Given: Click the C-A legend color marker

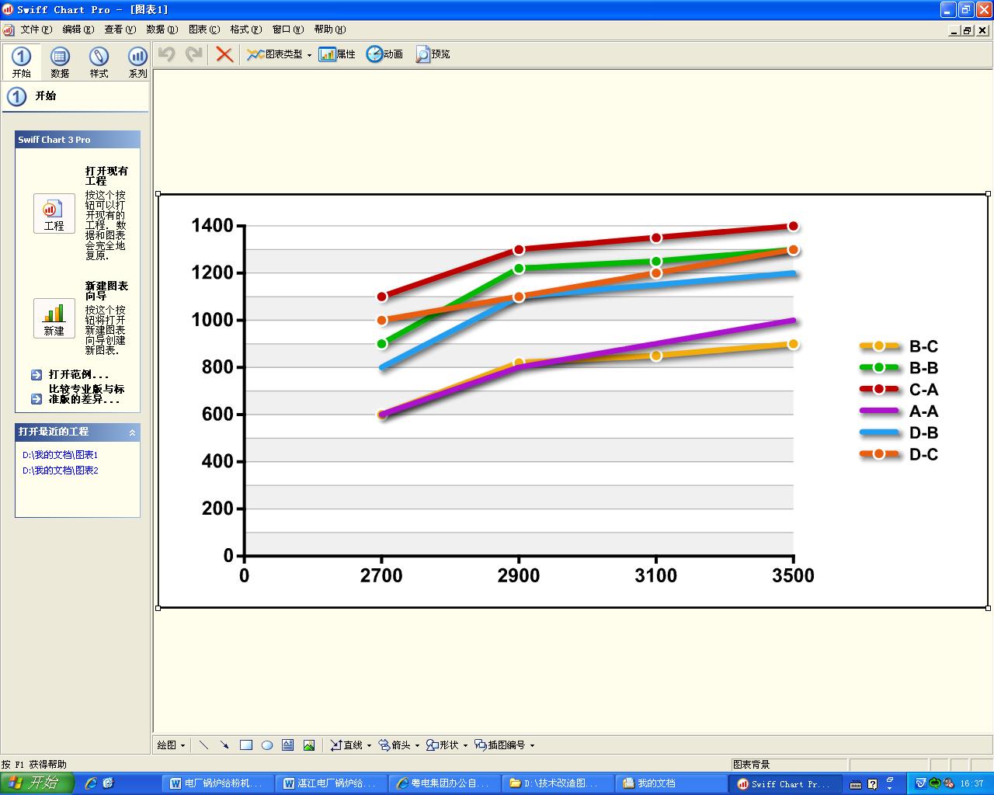Looking at the screenshot, I should (x=879, y=390).
